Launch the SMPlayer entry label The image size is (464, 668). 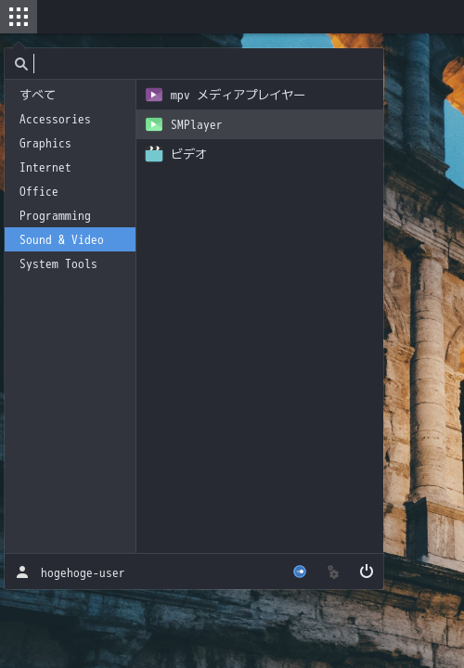197,125
